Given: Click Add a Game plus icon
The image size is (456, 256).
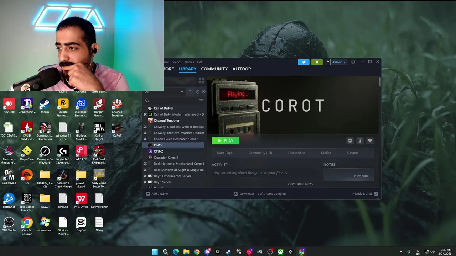Looking at the screenshot, I should (148, 194).
